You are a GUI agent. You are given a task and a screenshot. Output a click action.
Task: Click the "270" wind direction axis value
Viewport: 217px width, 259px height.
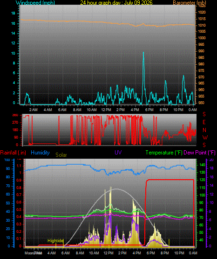15,123
